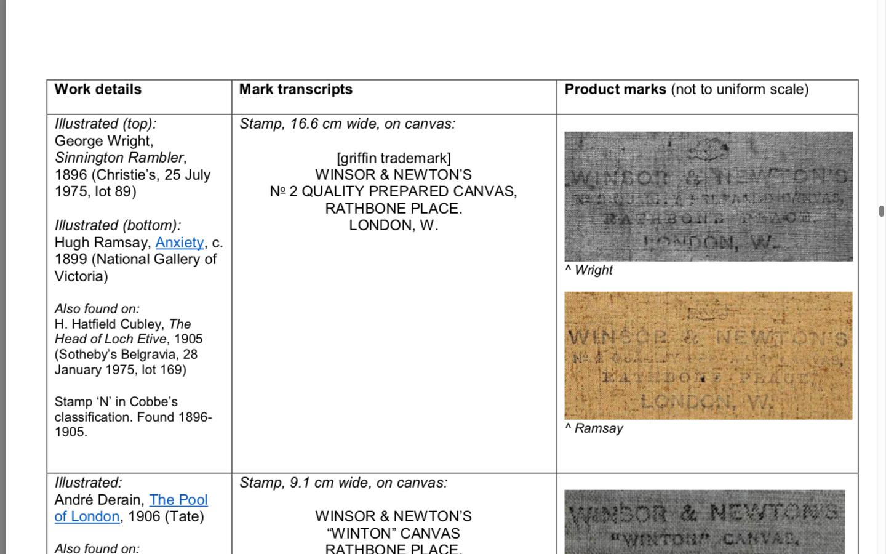Click the vertical scrollbar thumb
Screen dimensions: 886x554
pyautogui.click(x=881, y=211)
